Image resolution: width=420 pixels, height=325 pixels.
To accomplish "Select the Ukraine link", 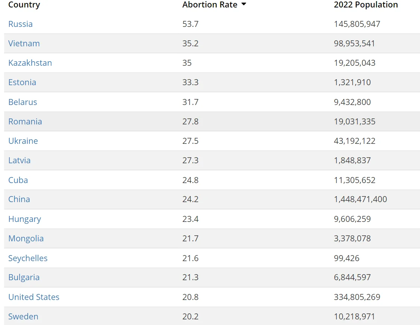I will [23, 141].
